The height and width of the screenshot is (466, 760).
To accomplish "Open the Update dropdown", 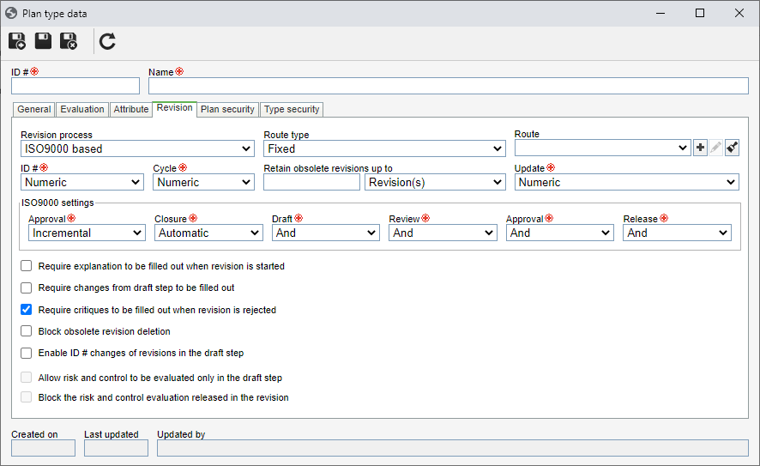I will (627, 182).
